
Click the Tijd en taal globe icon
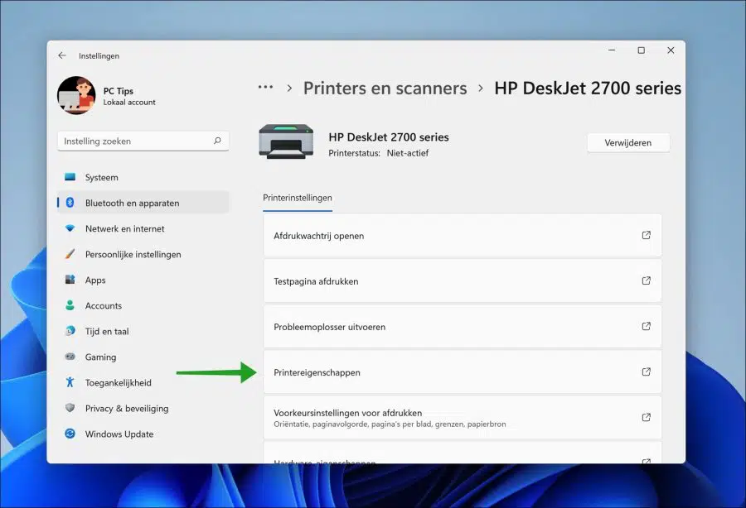(x=70, y=331)
